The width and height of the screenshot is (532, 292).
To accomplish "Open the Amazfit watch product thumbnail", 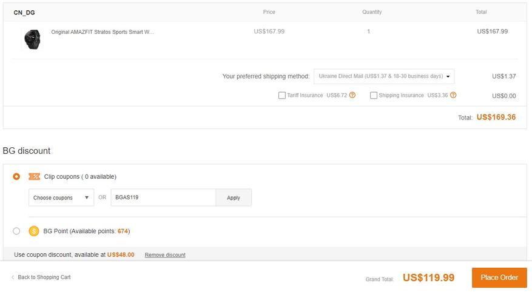I will (32, 39).
